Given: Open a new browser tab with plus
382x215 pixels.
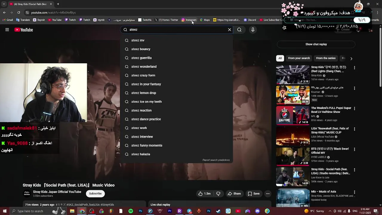Looking at the screenshot, I should point(58,4).
